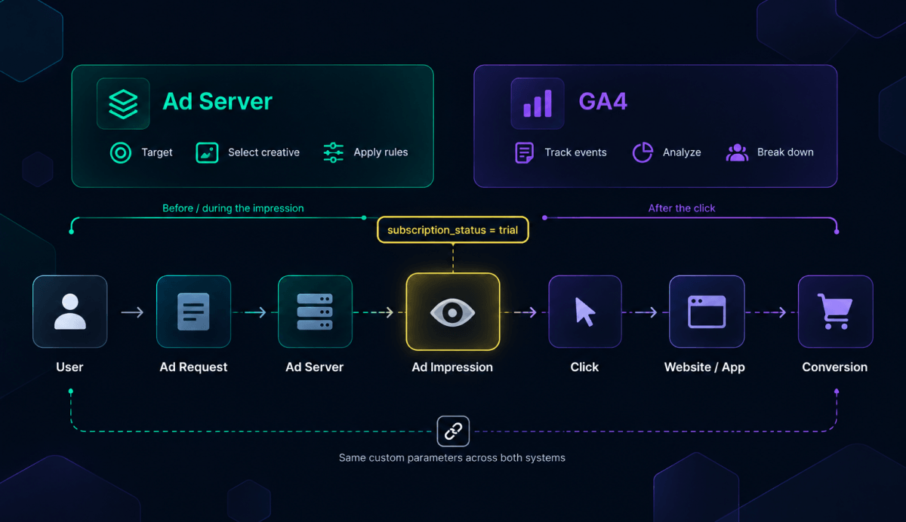
Task: Click the Select creative image icon
Action: pyautogui.click(x=207, y=152)
